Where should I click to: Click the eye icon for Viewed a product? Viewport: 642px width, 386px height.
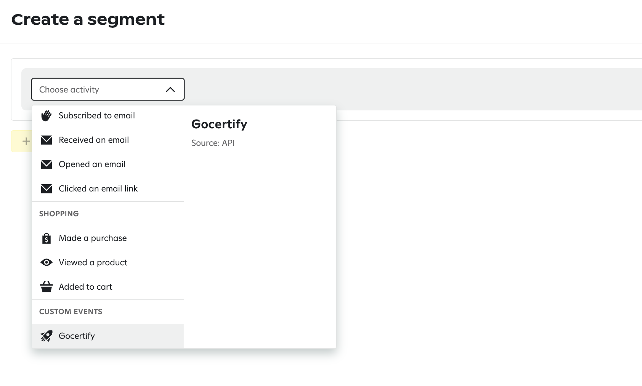[47, 262]
